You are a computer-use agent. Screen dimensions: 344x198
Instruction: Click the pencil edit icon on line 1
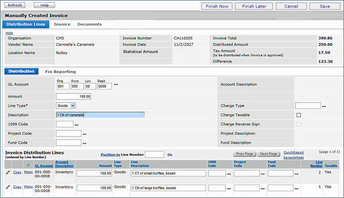pyautogui.click(x=8, y=187)
